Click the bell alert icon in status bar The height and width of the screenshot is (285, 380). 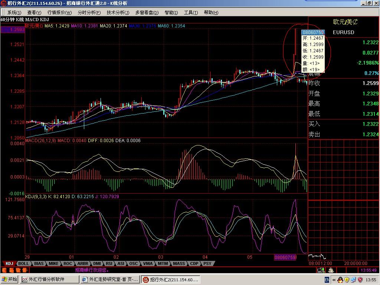tap(331, 270)
